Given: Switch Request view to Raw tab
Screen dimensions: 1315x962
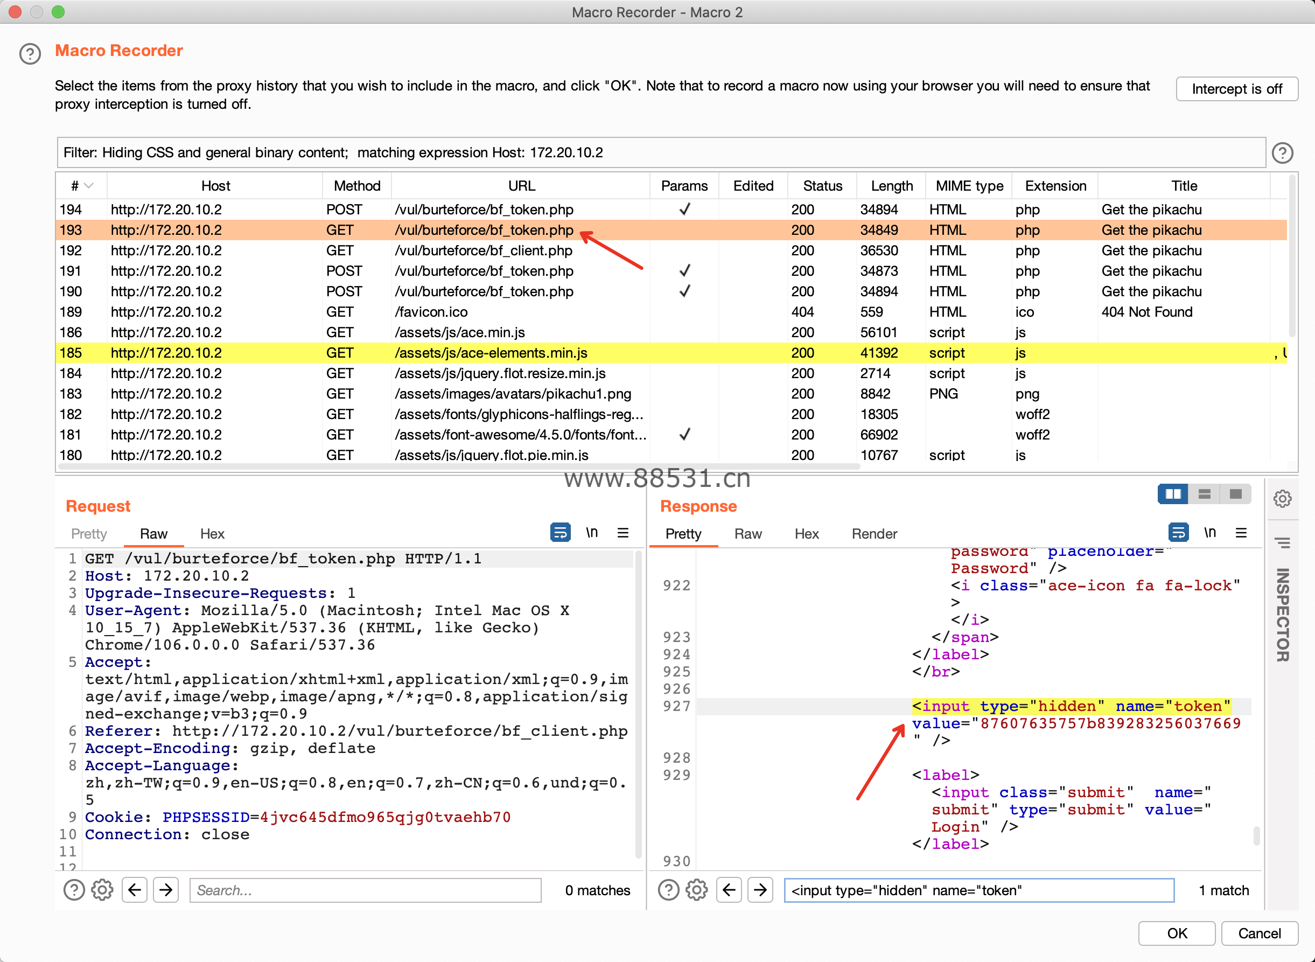Looking at the screenshot, I should [153, 533].
